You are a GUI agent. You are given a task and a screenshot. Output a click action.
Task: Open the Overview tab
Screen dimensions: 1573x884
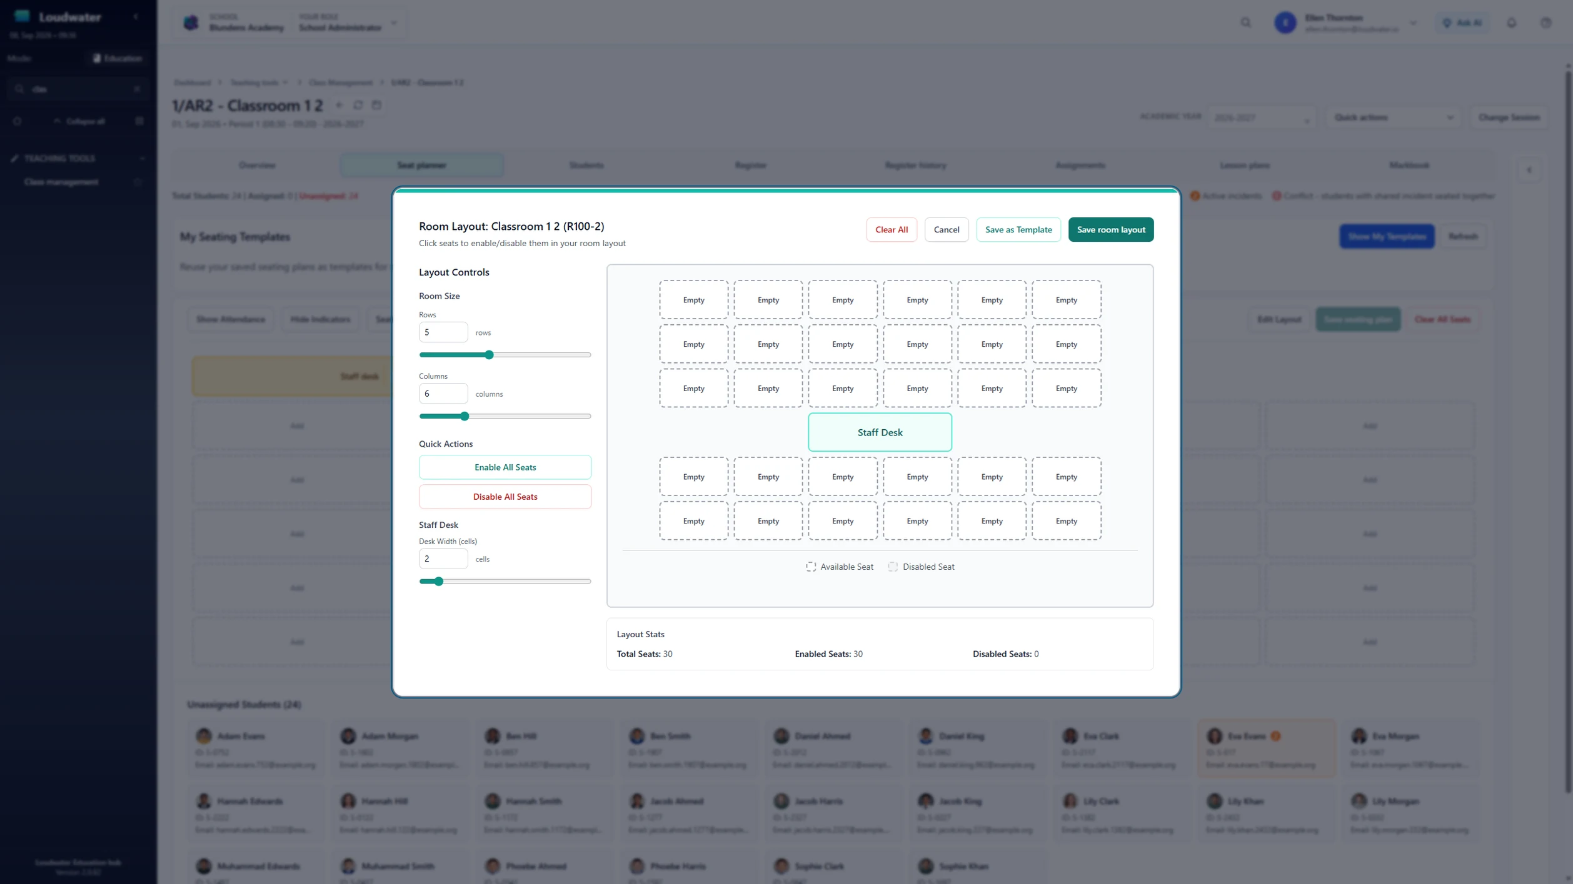coord(257,166)
